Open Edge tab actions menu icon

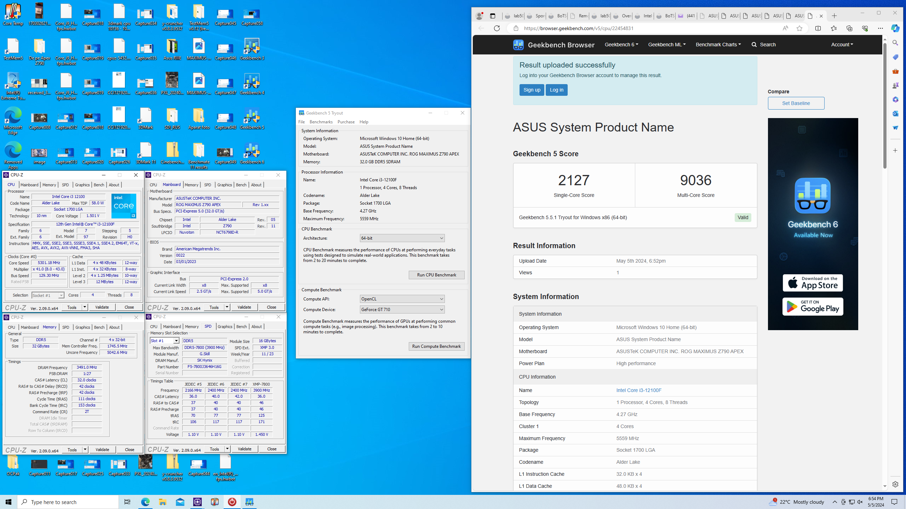point(492,16)
